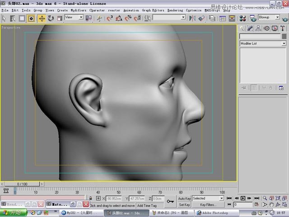
Task: Open the File menu
Action: pos(5,10)
